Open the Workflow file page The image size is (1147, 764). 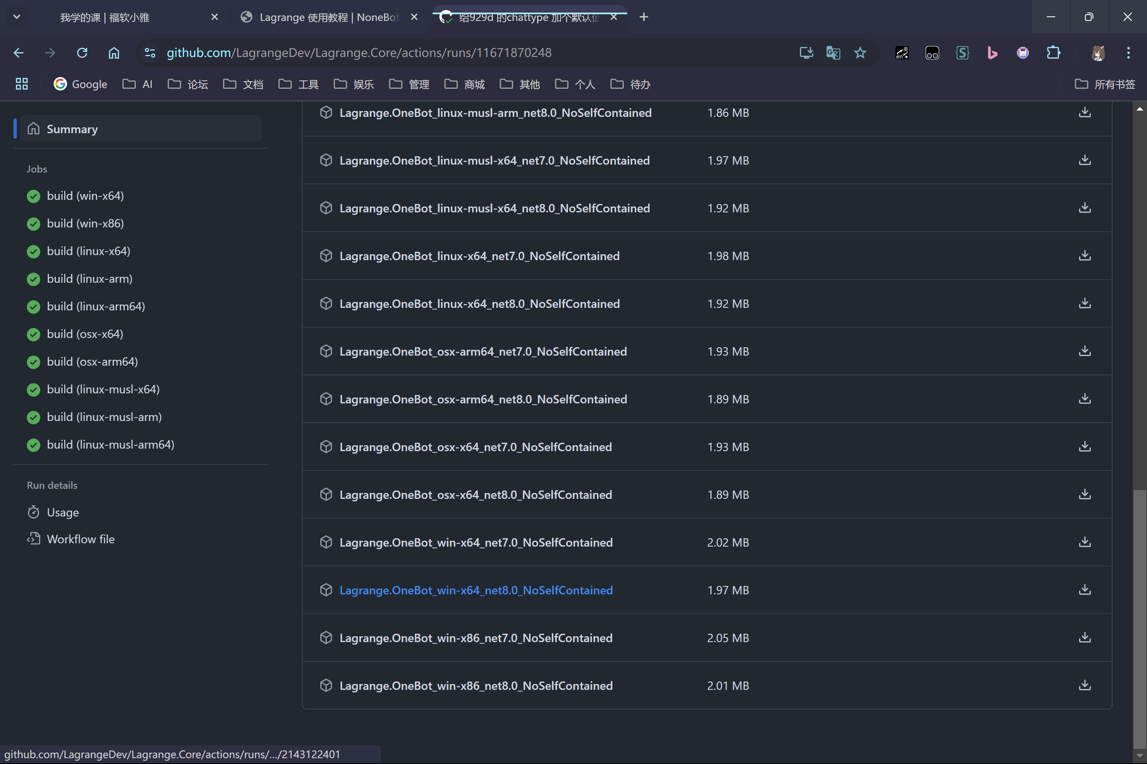pyautogui.click(x=80, y=539)
